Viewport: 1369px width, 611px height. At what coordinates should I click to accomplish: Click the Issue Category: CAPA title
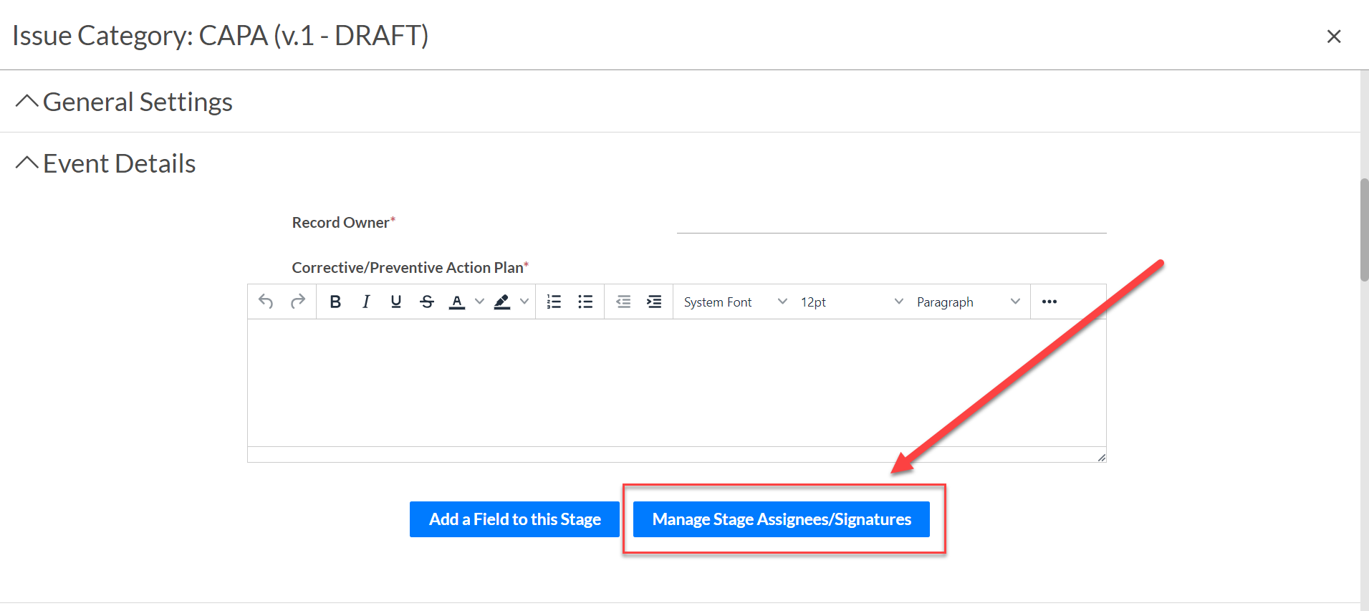[x=221, y=36]
